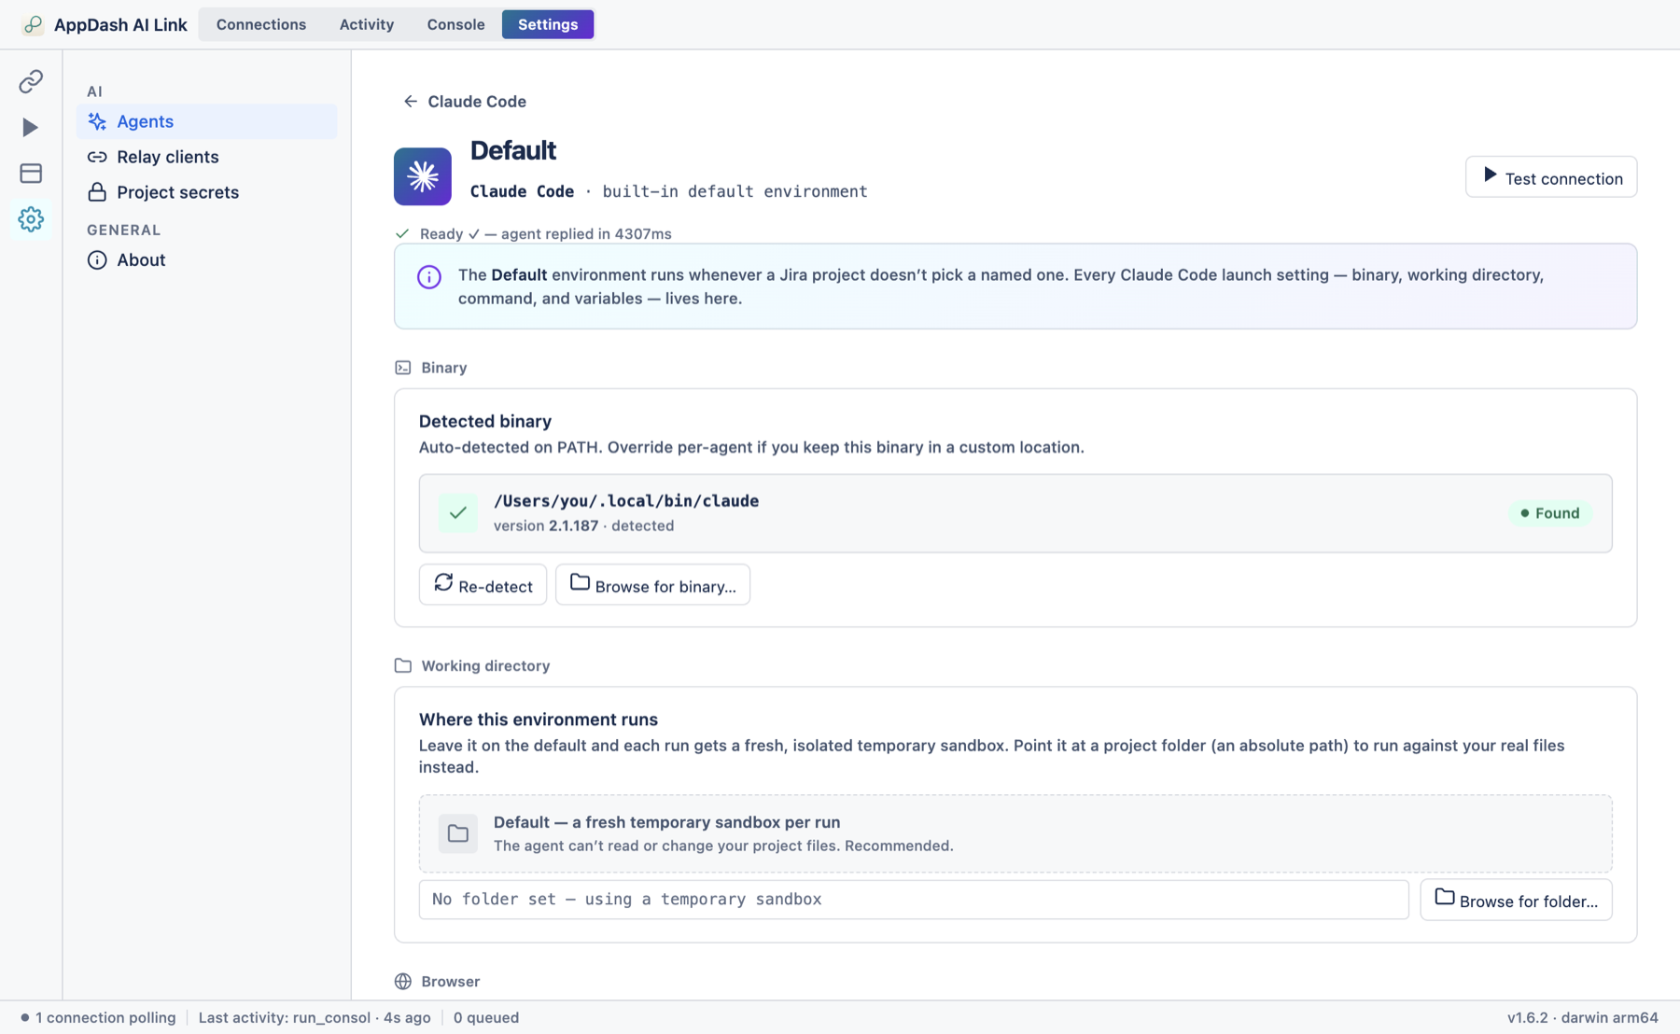Image resolution: width=1680 pixels, height=1034 pixels.
Task: Click the Relay clients link icon
Action: click(x=97, y=157)
